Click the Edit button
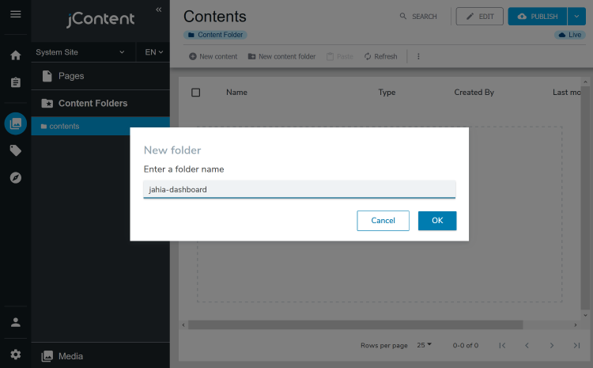Screen dimensions: 593x368 tap(480, 17)
